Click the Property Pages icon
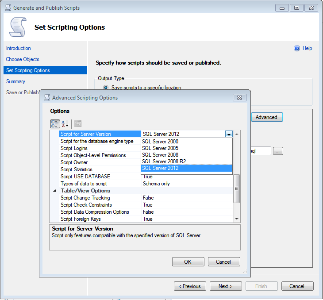 [78, 124]
